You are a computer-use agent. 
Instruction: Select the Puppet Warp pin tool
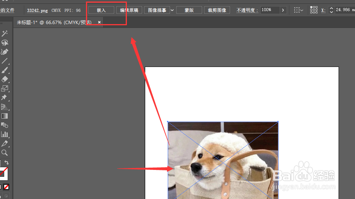pyautogui.click(x=5, y=98)
